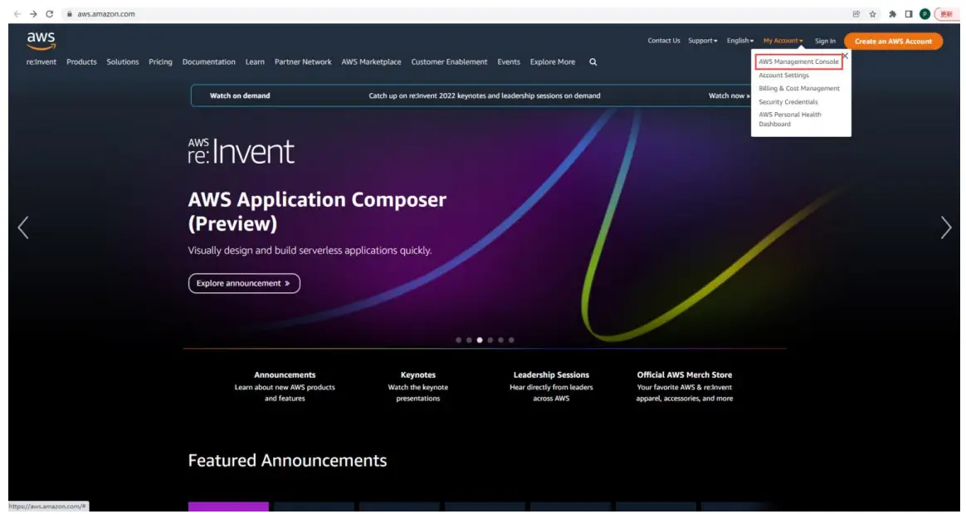
Task: Show previous carousel slide arrow
Action: coord(22,228)
